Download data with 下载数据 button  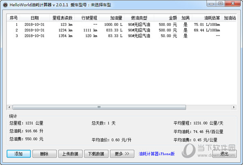(x=96, y=154)
